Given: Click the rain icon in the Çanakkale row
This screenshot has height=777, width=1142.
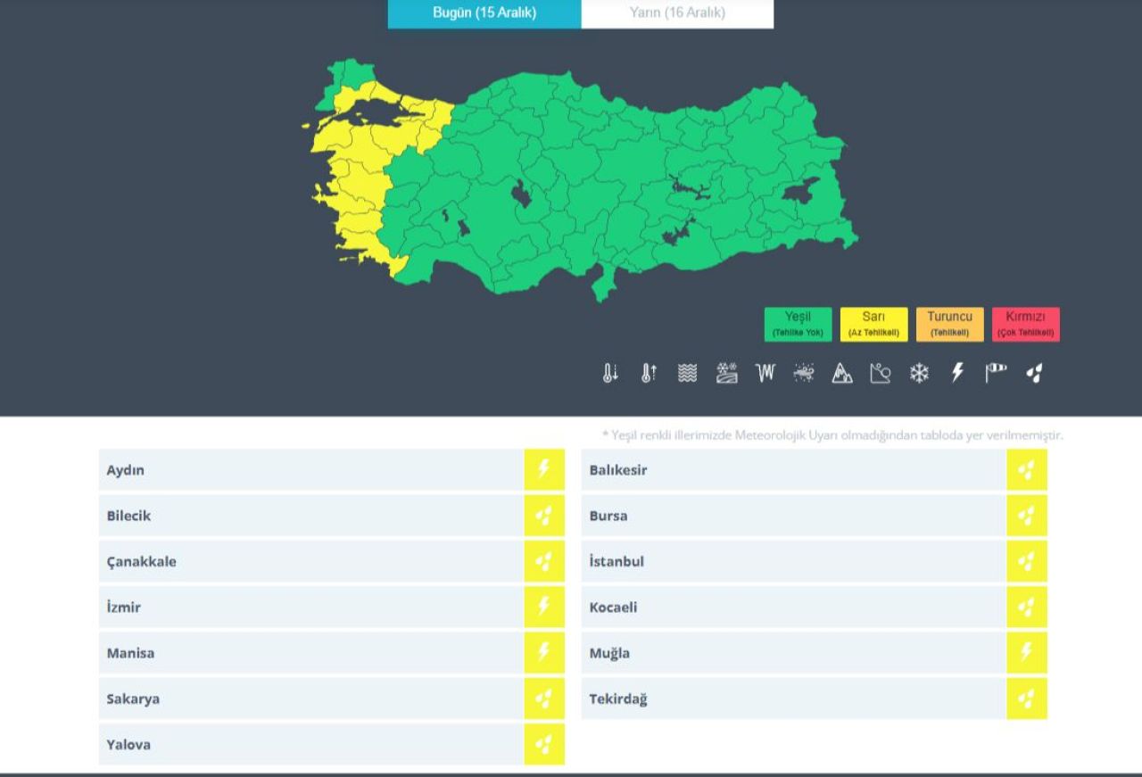Looking at the screenshot, I should [544, 561].
